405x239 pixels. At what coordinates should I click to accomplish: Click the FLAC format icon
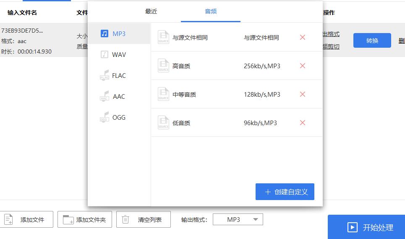click(105, 75)
